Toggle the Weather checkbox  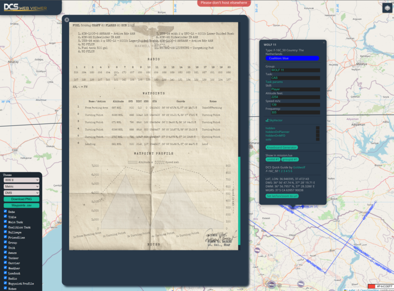5,268
